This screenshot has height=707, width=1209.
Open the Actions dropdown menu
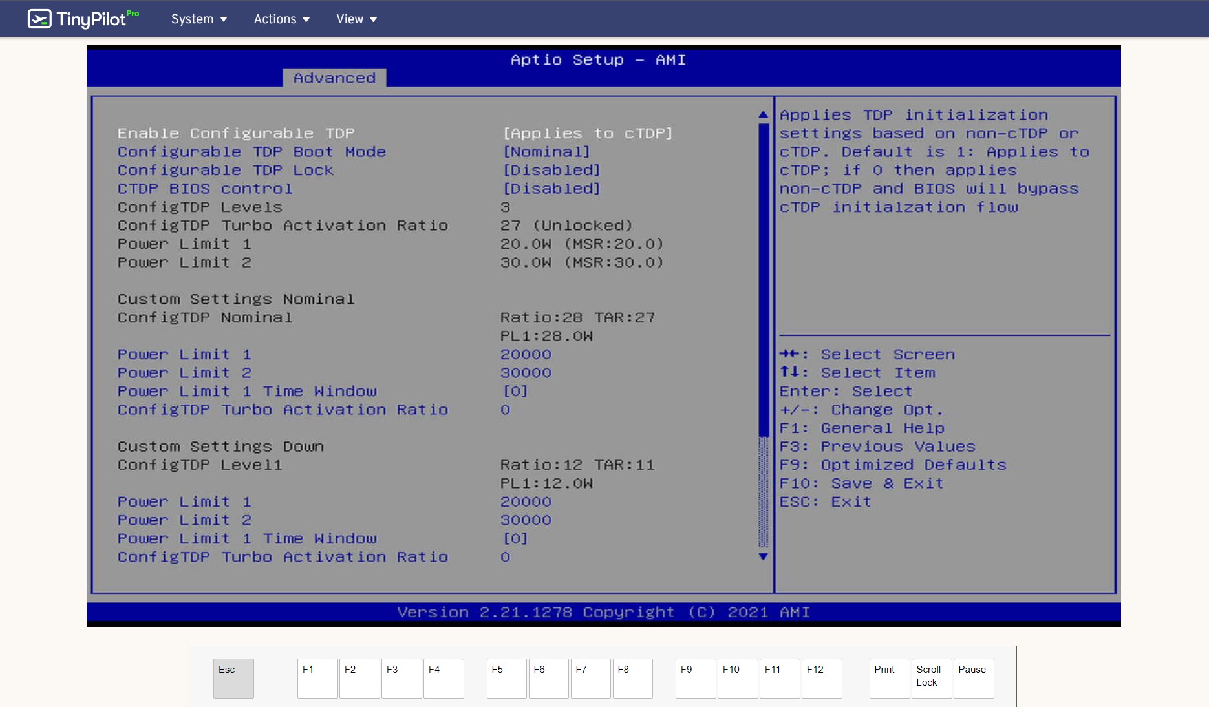(281, 19)
